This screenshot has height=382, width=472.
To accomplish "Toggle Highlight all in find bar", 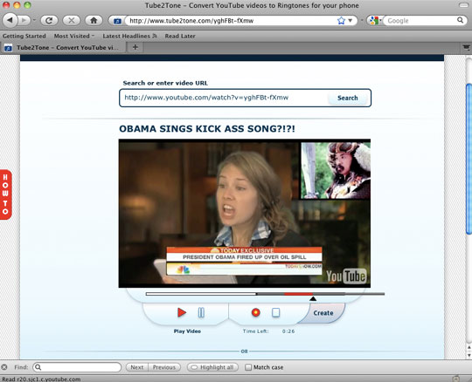I will pyautogui.click(x=212, y=367).
